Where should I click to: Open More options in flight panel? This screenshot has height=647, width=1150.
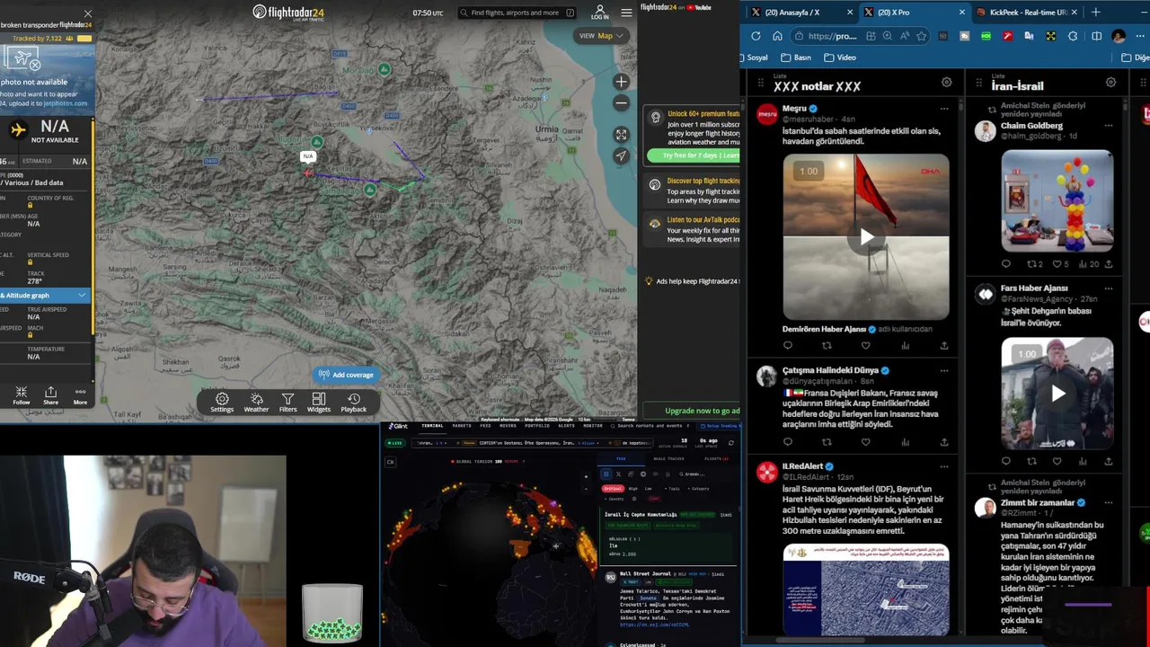[x=80, y=395]
